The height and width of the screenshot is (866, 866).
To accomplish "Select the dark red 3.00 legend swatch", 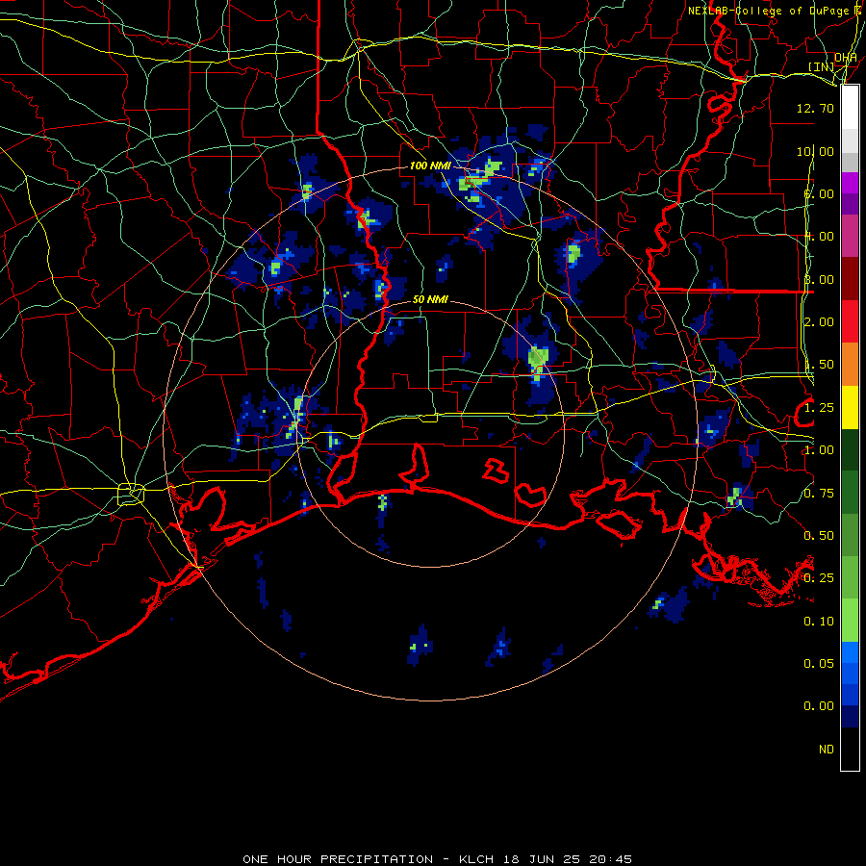I will coord(850,279).
